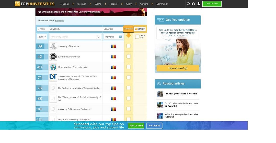The height and width of the screenshot is (143, 276).
Task: Tick compare checkbox for Gheorghe Asachi Technical University
Action: point(129,98)
